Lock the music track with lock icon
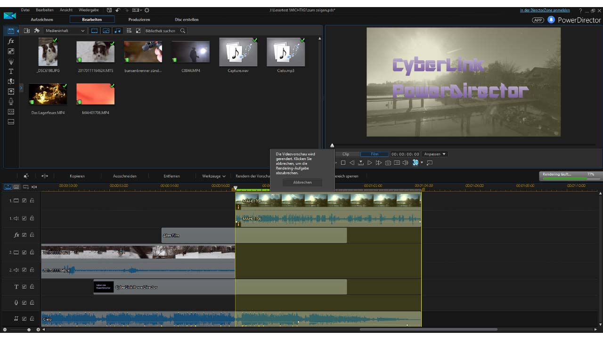603x339 pixels. [32, 318]
